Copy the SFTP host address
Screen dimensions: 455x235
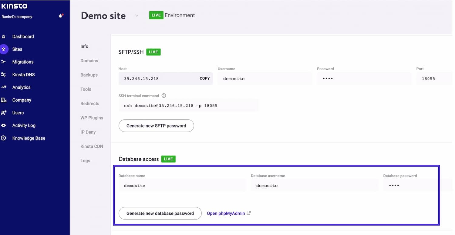205,78
